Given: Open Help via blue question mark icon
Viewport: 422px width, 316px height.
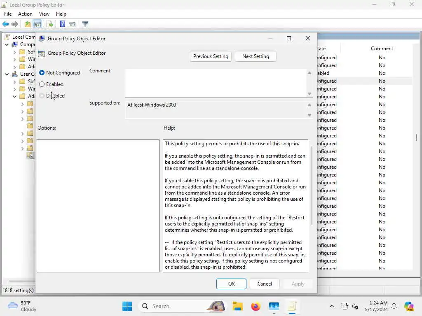Looking at the screenshot, I should point(63,24).
